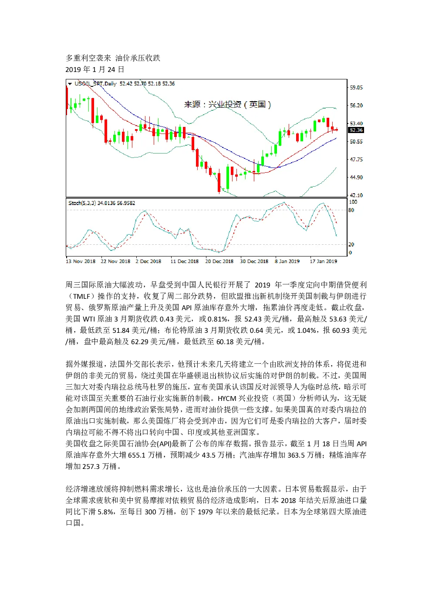
Task: Click the stochastic 80 level label
Action: coord(351,210)
